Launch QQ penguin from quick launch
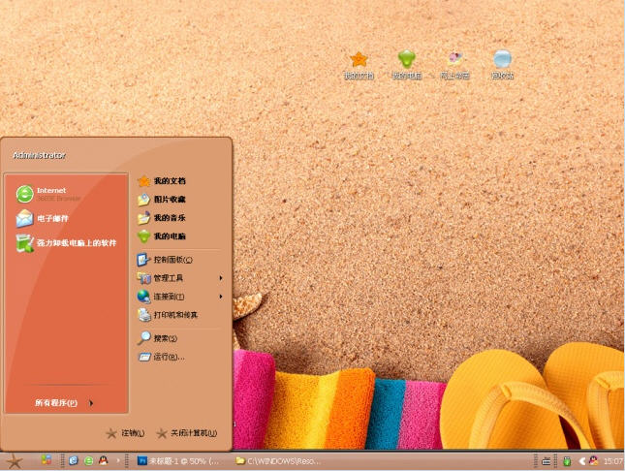 [x=104, y=461]
